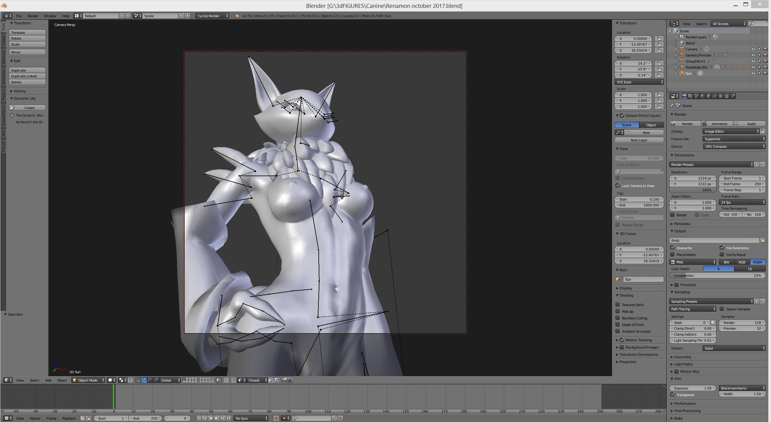The image size is (771, 423).
Task: Disable the Lock Camera to View checkbox
Action: (618, 186)
